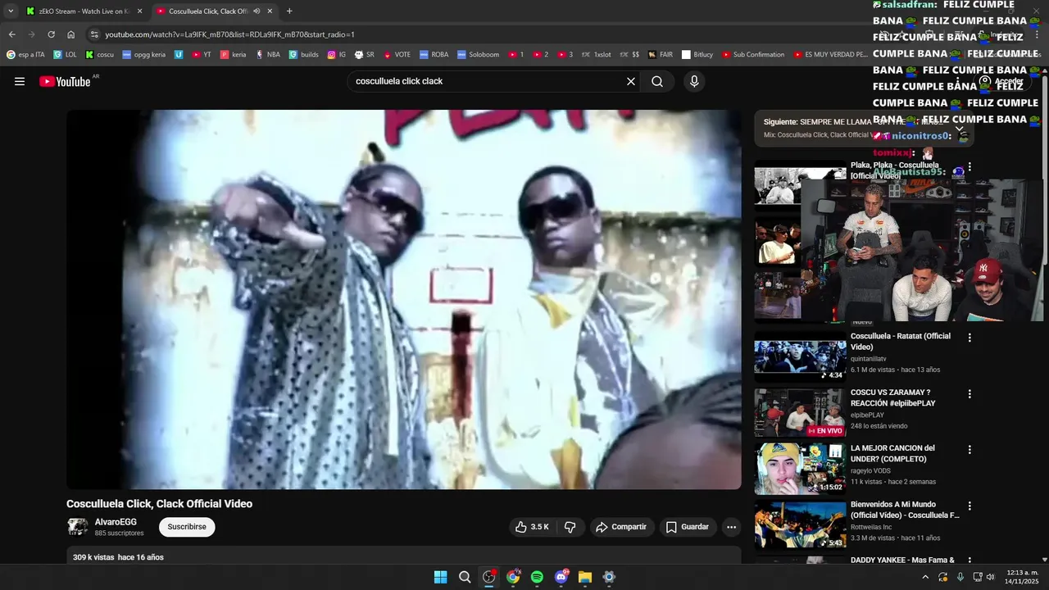This screenshot has height=590, width=1049.
Task: Open Bienvenidos A Mi Mundo thumbnail
Action: (800, 524)
